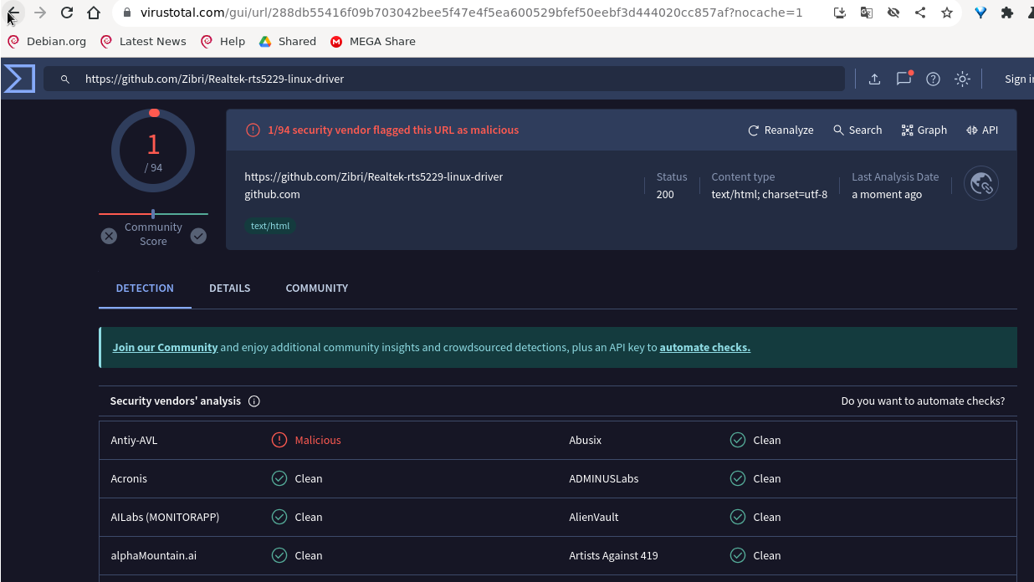This screenshot has width=1034, height=582.
Task: Click the info icon next to Security vendors' analysis
Action: (x=254, y=401)
